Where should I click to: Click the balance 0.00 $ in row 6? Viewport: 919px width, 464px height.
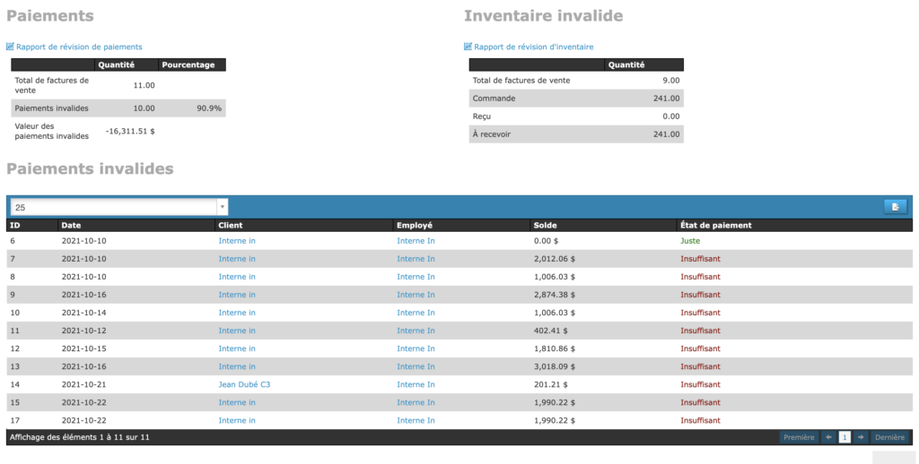pos(546,240)
